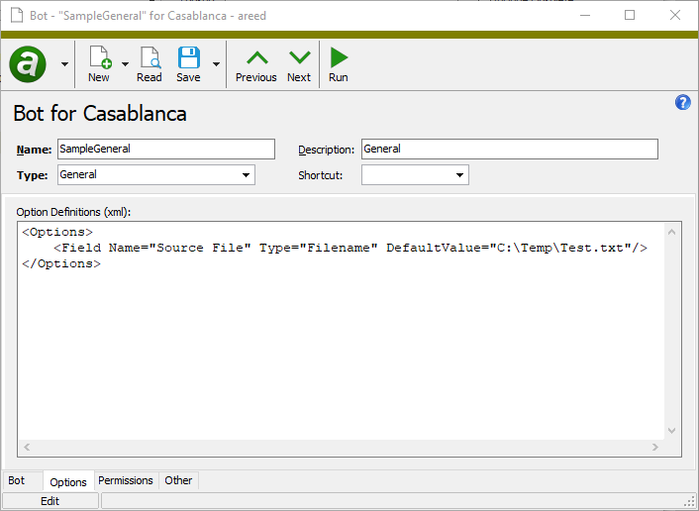This screenshot has width=699, height=511.
Task: Click the New bot icon
Action: point(99,57)
